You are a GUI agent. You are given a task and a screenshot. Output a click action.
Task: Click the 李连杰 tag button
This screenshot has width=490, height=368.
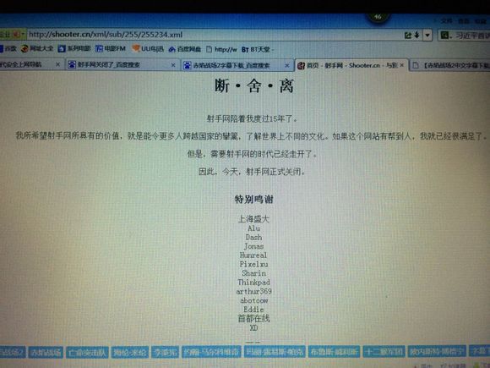pyautogui.click(x=165, y=353)
